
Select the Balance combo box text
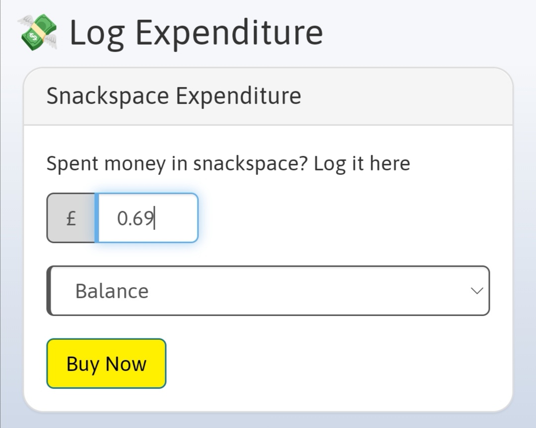coord(112,291)
